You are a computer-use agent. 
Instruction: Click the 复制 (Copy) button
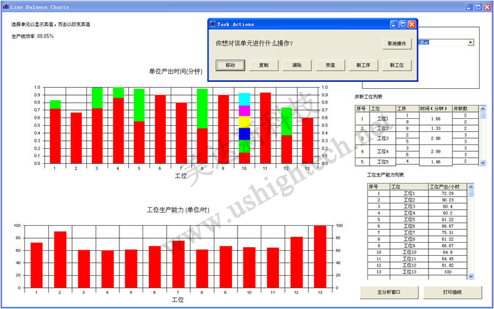tap(263, 65)
